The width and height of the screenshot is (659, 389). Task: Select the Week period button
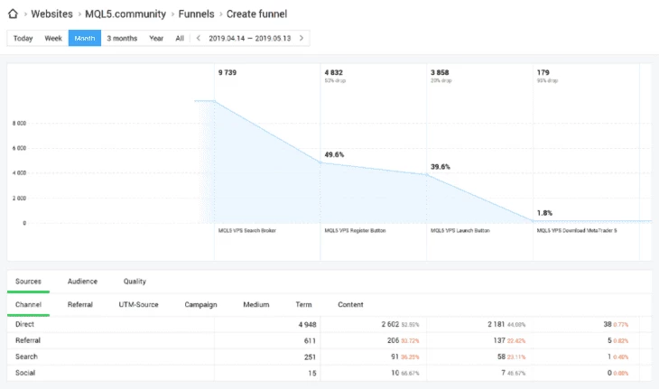click(53, 38)
